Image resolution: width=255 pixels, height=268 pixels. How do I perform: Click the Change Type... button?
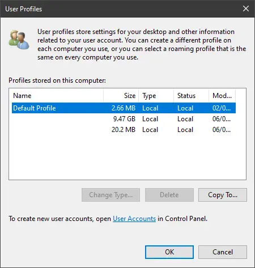coord(111,195)
